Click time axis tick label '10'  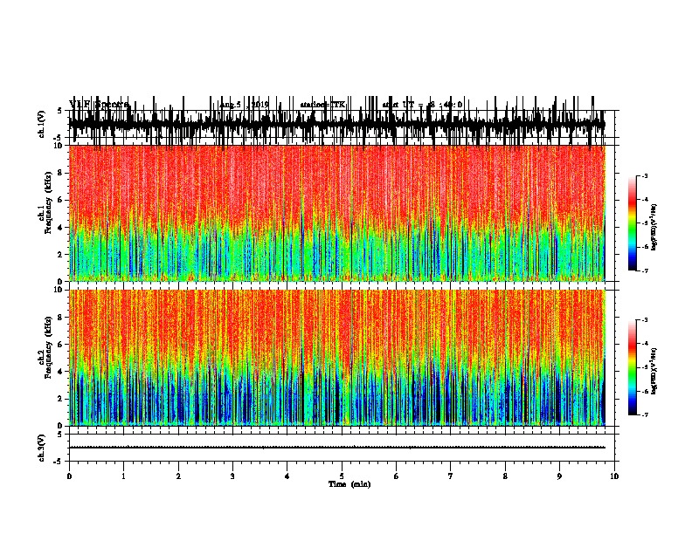pyautogui.click(x=614, y=476)
